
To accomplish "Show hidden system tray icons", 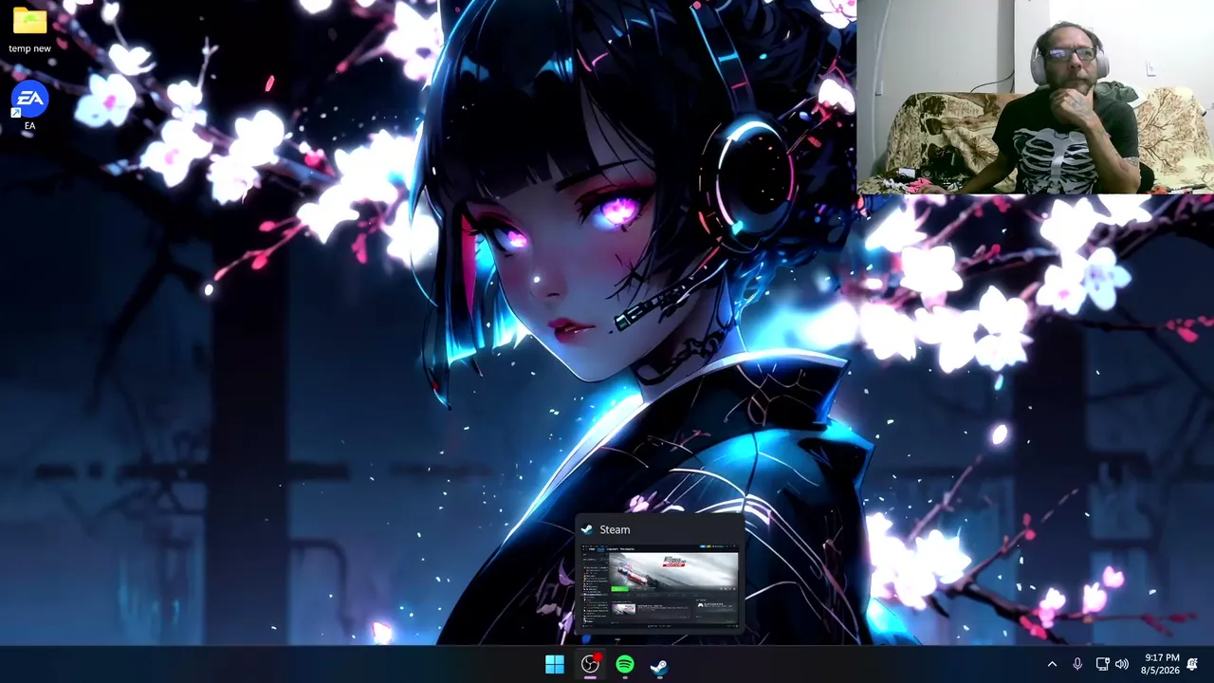I will pos(1052,665).
